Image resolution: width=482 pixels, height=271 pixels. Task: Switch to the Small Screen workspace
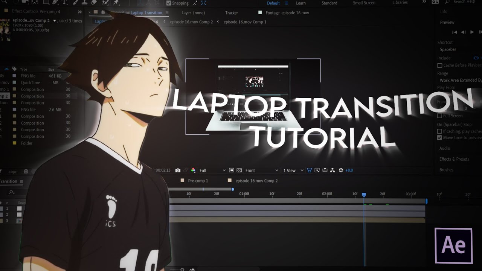364,3
